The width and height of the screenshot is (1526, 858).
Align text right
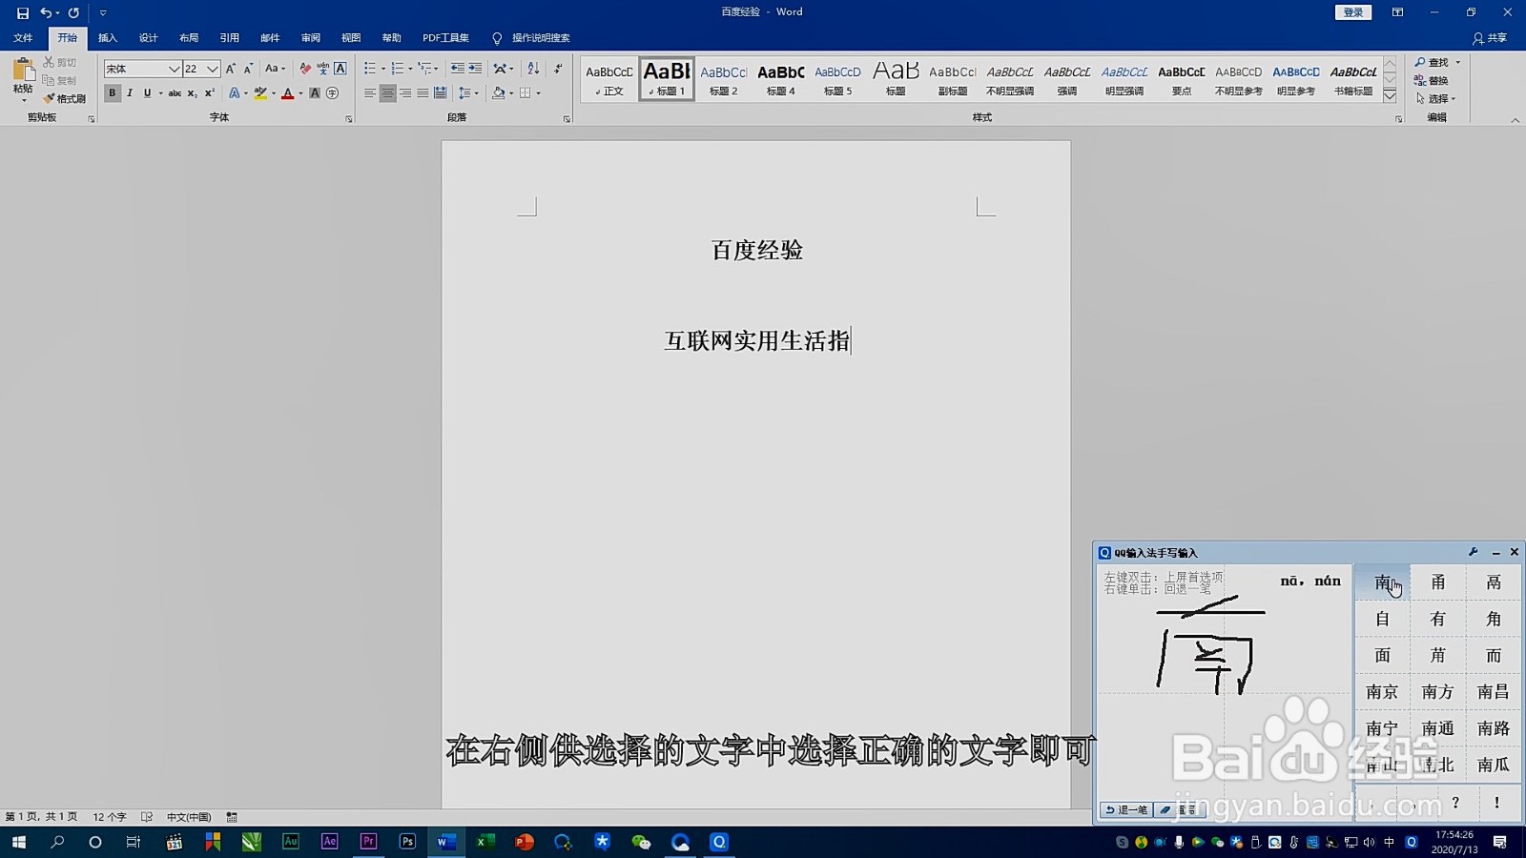point(405,93)
